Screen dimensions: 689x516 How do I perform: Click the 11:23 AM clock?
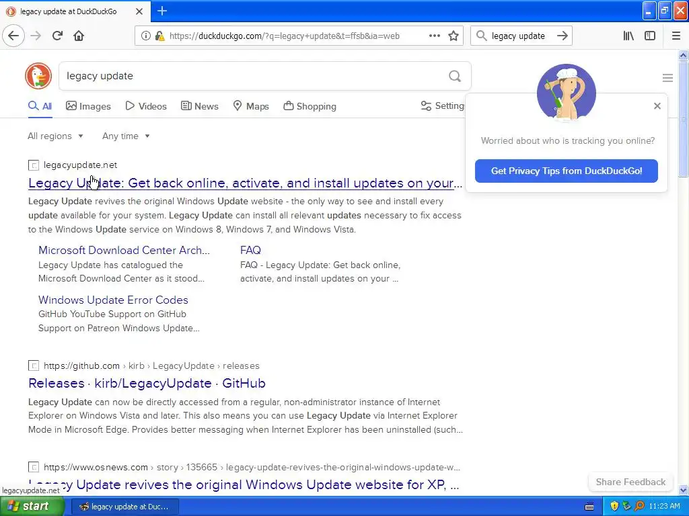tap(664, 507)
